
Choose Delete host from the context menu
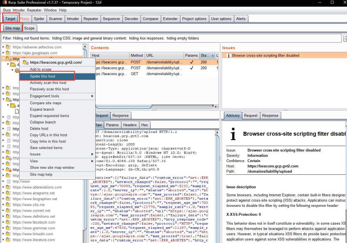58,128
